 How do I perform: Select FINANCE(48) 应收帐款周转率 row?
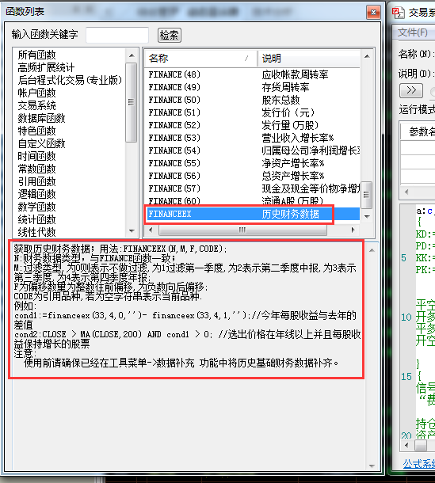(x=252, y=74)
